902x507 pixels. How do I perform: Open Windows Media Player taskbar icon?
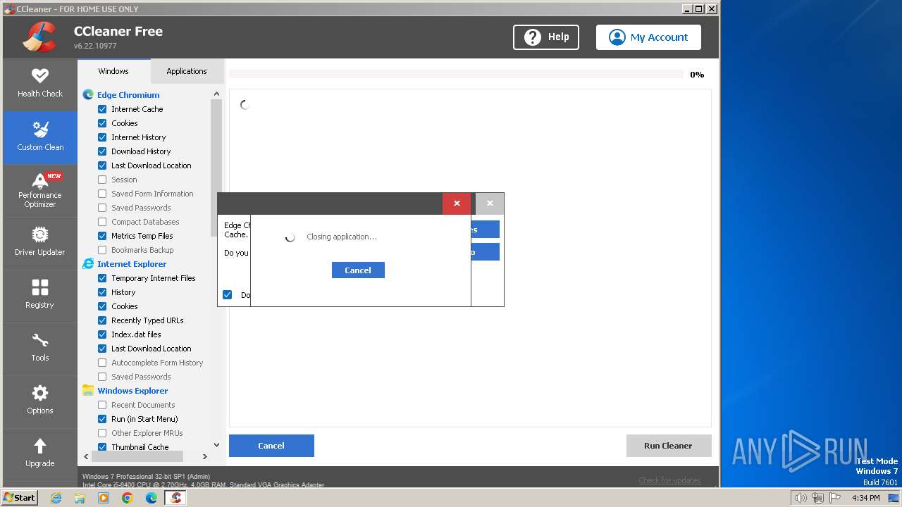tap(104, 498)
